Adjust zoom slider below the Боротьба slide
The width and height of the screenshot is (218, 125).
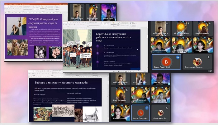138,72
